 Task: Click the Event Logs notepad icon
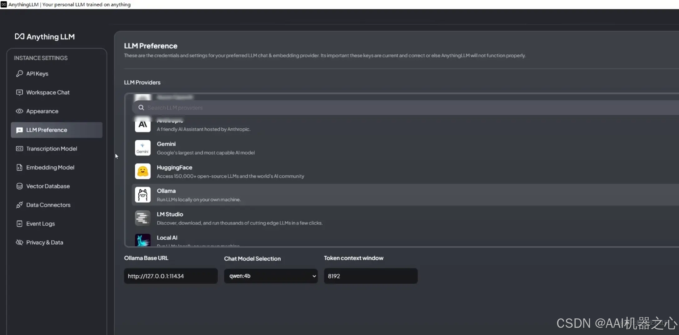click(19, 223)
